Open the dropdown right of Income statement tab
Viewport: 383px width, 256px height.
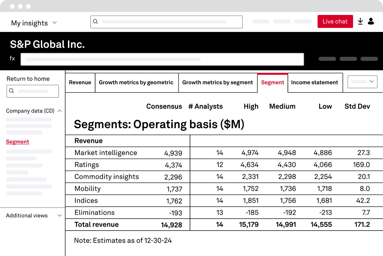362,82
